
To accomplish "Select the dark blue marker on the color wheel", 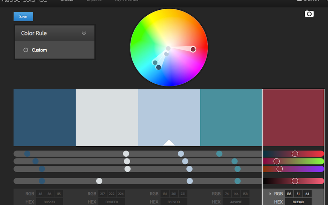I will pyautogui.click(x=158, y=67).
